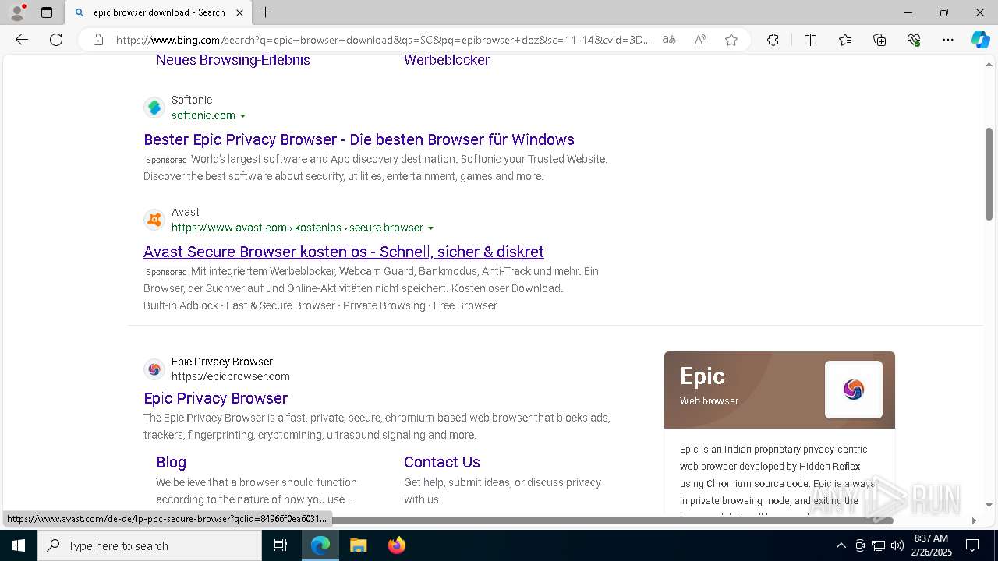Click the scroll up arrow
The image size is (998, 561).
coord(989,65)
